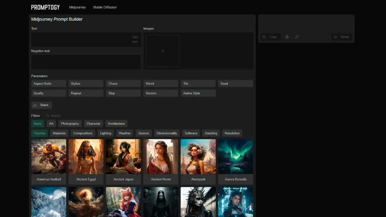Choose the Ancient Egypt theme thumbnail
Image resolution: width=386 pixels, height=217 pixels.
coord(86,162)
